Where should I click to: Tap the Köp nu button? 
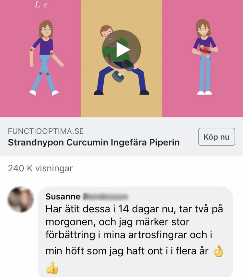point(217,137)
